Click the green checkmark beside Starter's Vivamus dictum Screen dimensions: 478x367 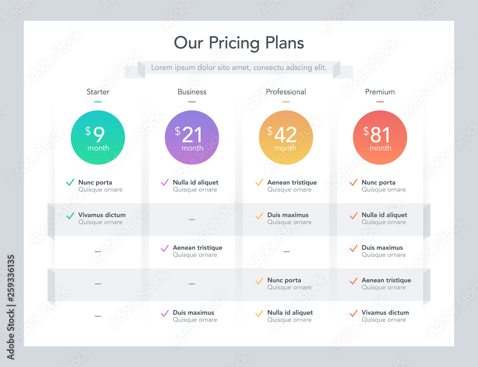click(70, 215)
